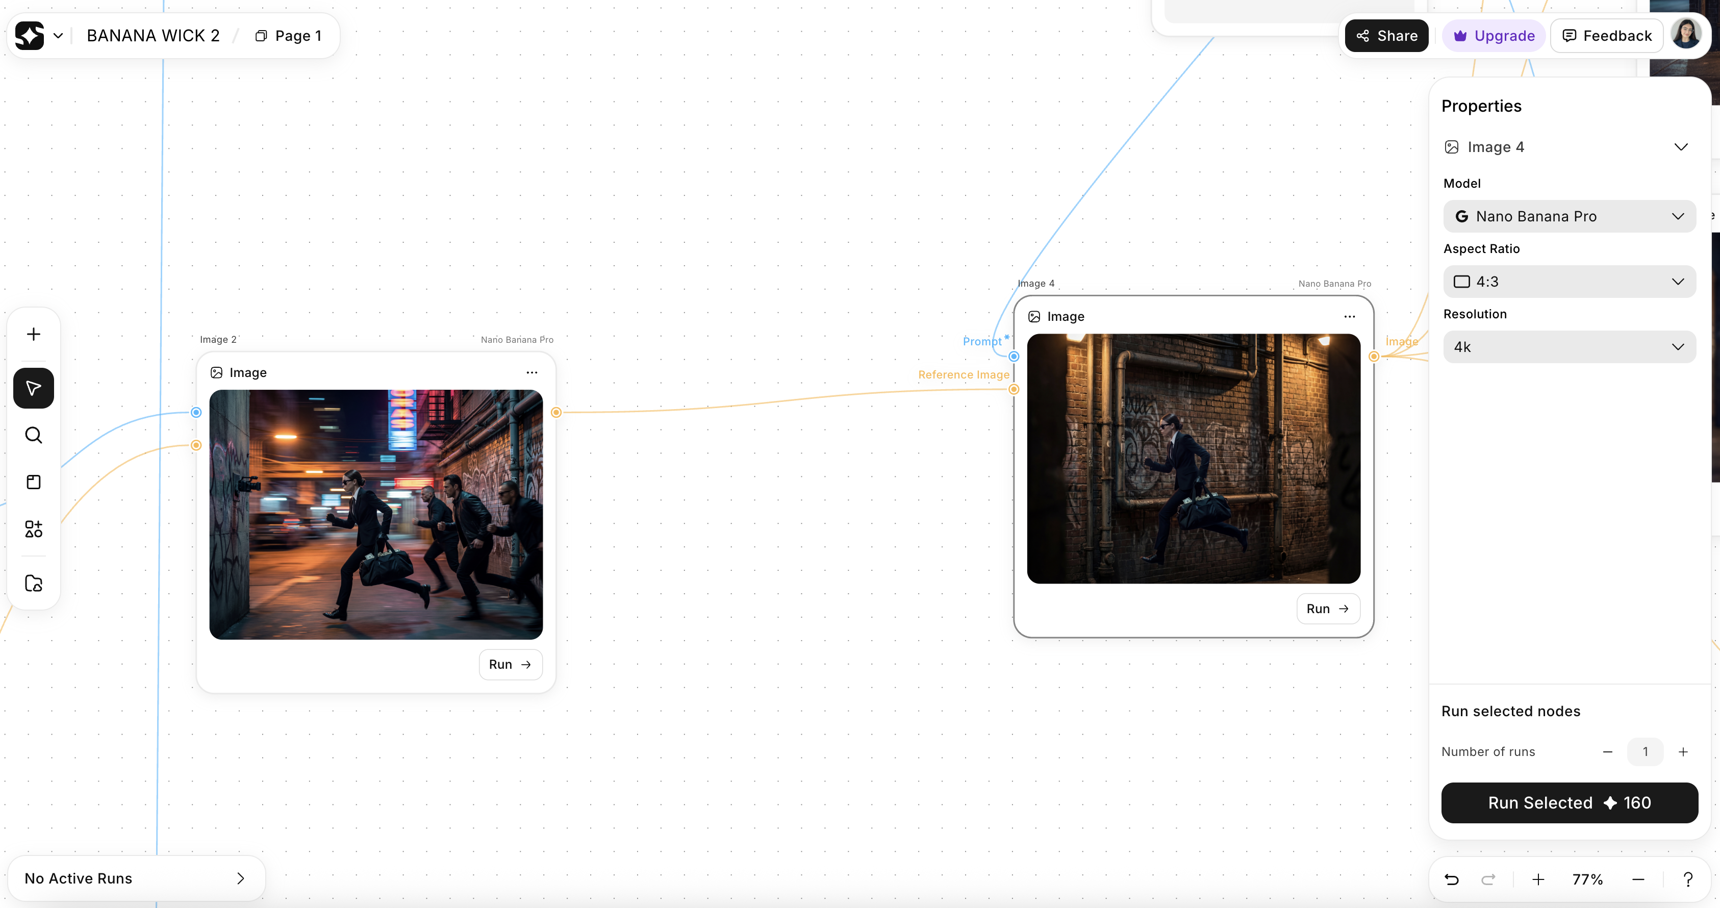Open the app logo menu chevron
Screen dimensions: 1720x908
[58, 36]
